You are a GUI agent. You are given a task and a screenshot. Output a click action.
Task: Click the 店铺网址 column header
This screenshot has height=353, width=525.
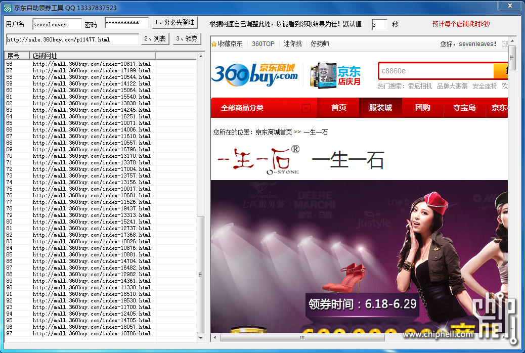93,55
